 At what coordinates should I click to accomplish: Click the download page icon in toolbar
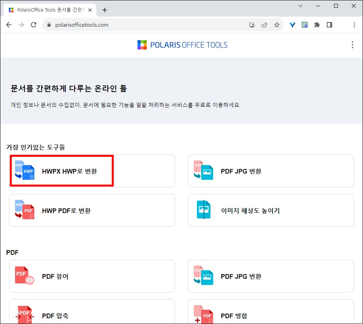click(x=252, y=24)
